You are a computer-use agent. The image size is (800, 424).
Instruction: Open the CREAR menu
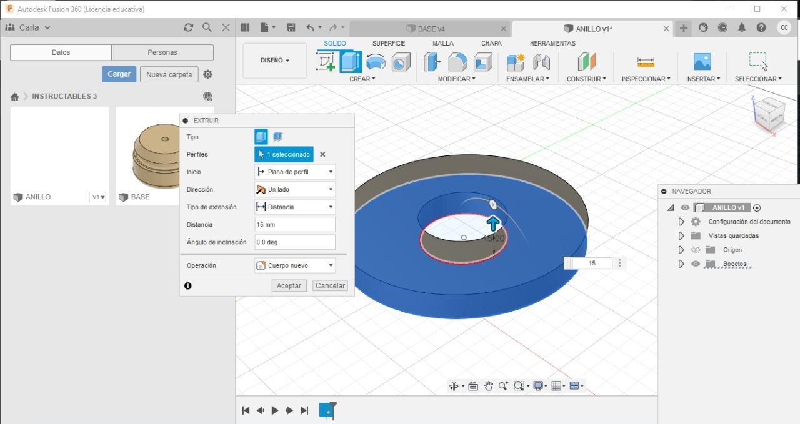(362, 79)
